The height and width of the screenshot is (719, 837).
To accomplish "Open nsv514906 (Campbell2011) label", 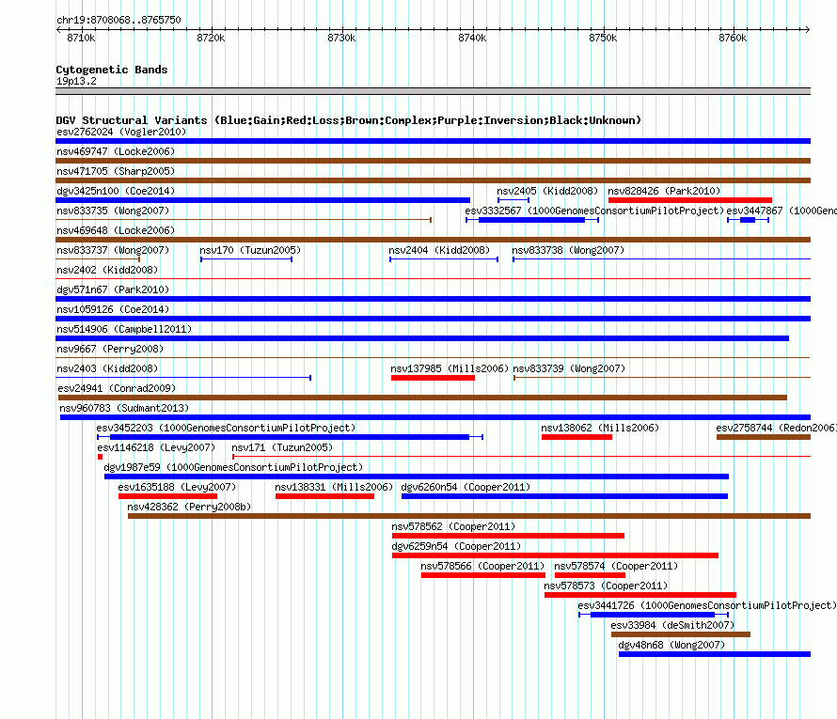I will coord(124,329).
